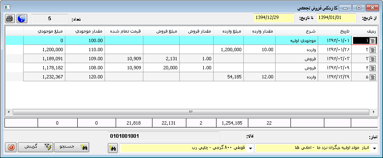Image resolution: width=383 pixels, height=158 pixels.
Task: Expand the كالا product dropdown arrow
Action: [x=251, y=148]
